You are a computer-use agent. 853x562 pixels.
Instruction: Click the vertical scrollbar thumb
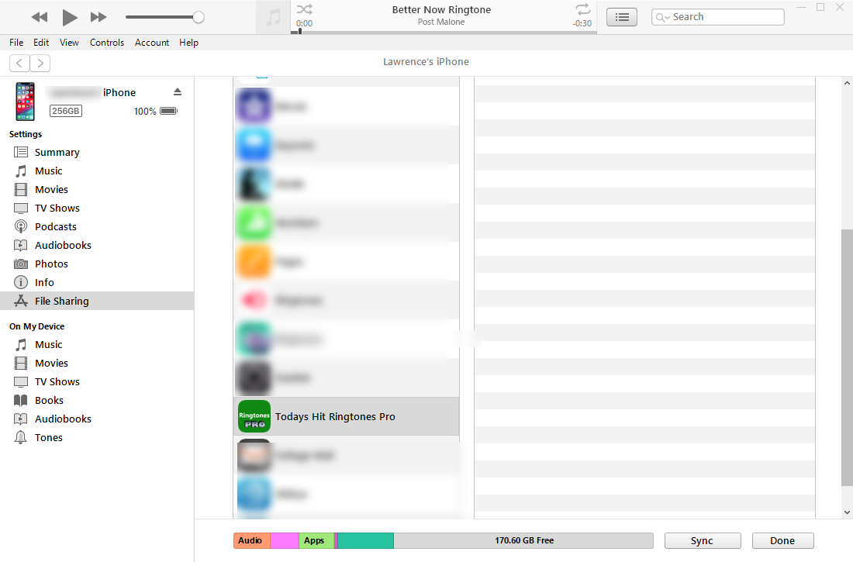pyautogui.click(x=847, y=357)
